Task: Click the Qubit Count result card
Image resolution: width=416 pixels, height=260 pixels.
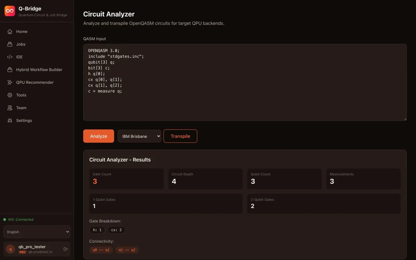Action: tap(285, 179)
